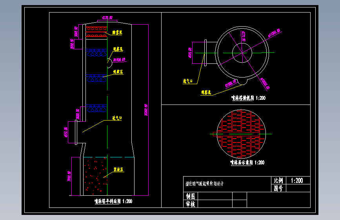Select the 4510.00 dimension beside the section inlet
Screen dimensions: 340x220
pos(66,132)
